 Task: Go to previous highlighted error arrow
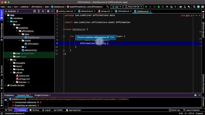click(x=196, y=16)
